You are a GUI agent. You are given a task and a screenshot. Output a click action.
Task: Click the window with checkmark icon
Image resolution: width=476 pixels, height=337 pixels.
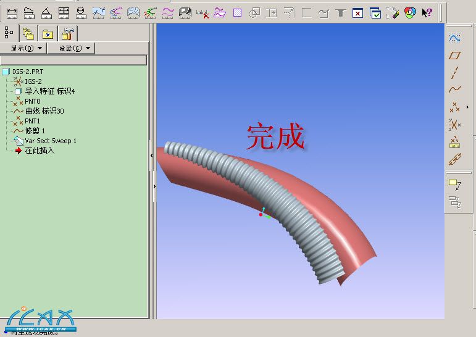375,12
